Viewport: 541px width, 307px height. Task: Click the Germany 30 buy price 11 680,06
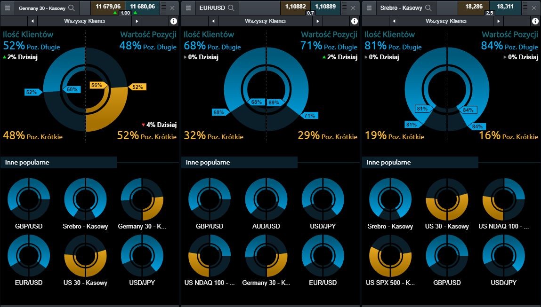tap(142, 6)
